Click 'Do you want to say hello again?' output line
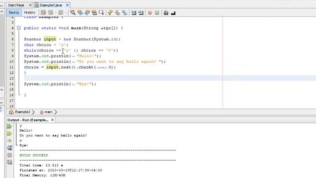This screenshot has height=178, width=316. pos(53,135)
